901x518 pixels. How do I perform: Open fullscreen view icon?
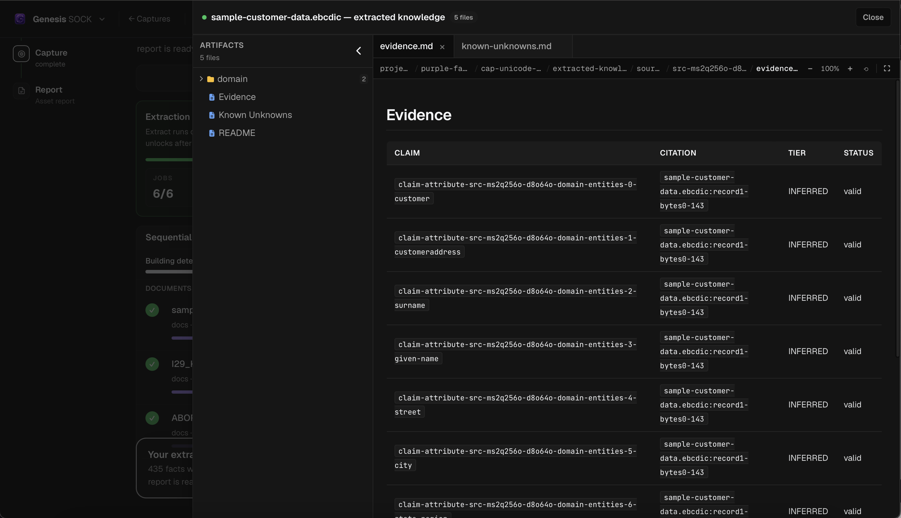(x=887, y=68)
